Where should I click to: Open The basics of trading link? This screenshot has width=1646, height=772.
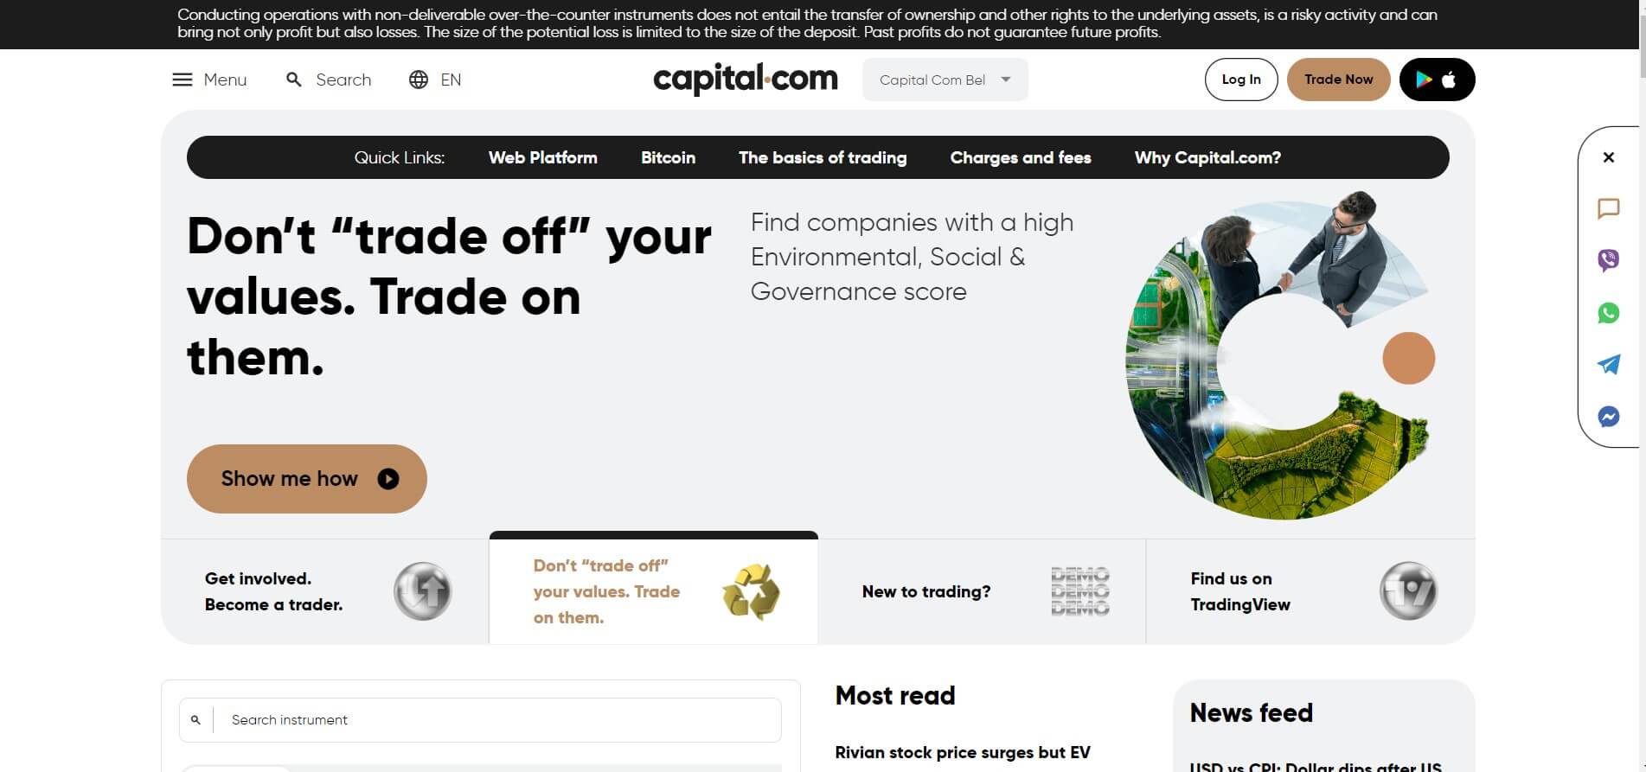[823, 157]
